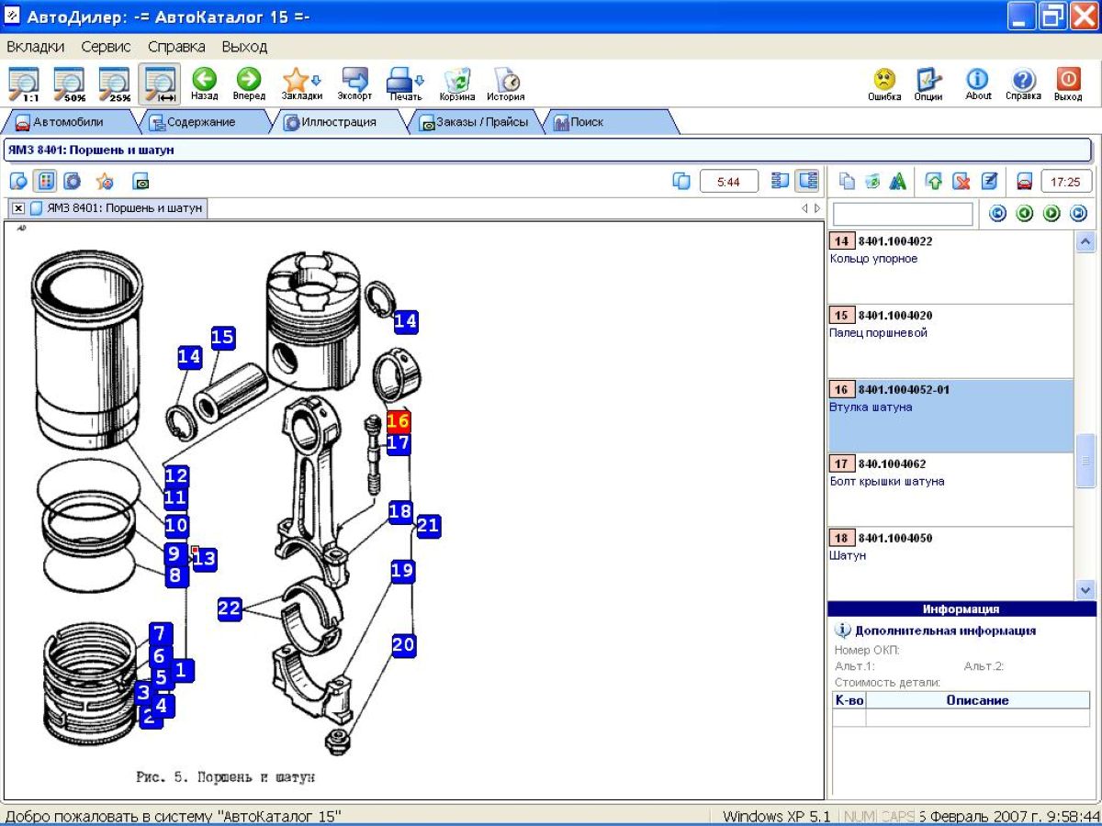The image size is (1102, 826).
Task: Click the first illustration panel toolbar icon
Action: [18, 181]
